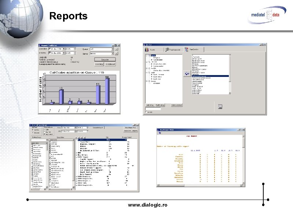Select the Email Configuration row in report tree
The image size is (293, 219).
89,172
